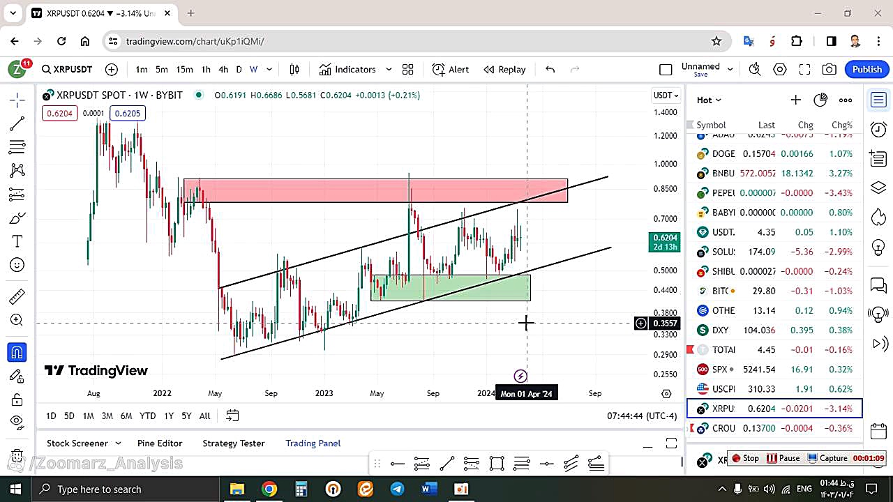This screenshot has width=893, height=502.
Task: Select the text annotation tool
Action: tap(17, 241)
